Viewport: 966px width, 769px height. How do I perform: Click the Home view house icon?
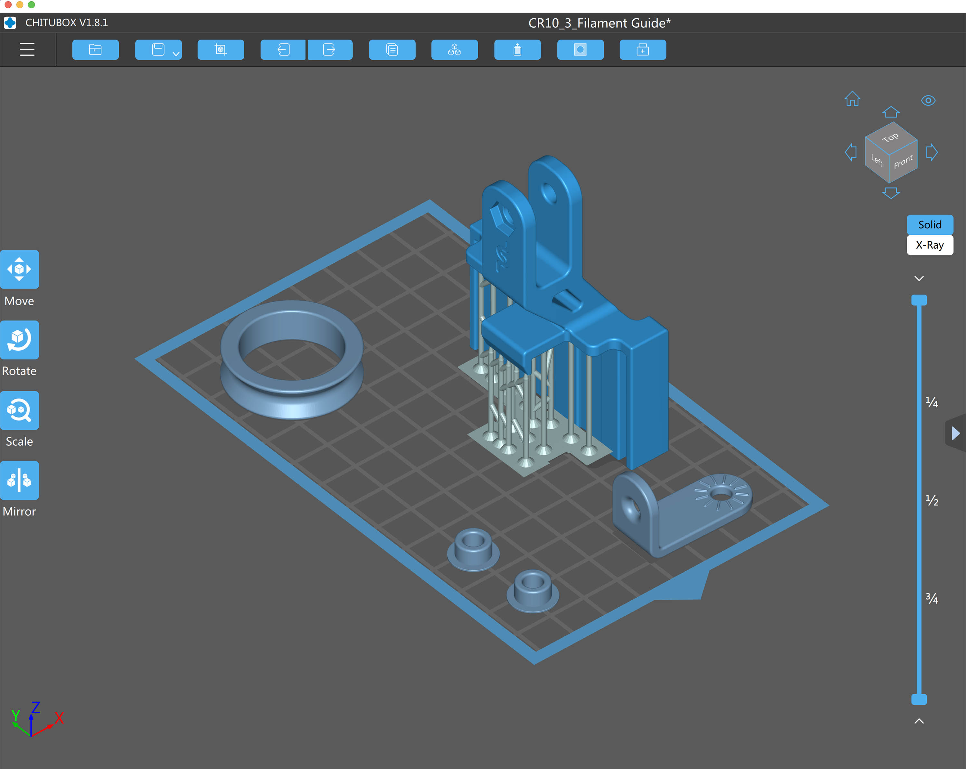tap(852, 98)
